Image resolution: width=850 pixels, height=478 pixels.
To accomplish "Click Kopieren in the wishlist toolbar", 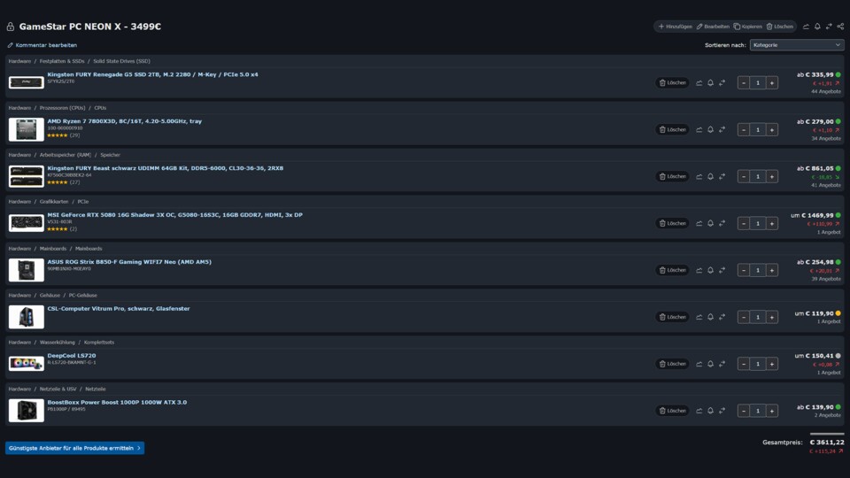I will (747, 27).
